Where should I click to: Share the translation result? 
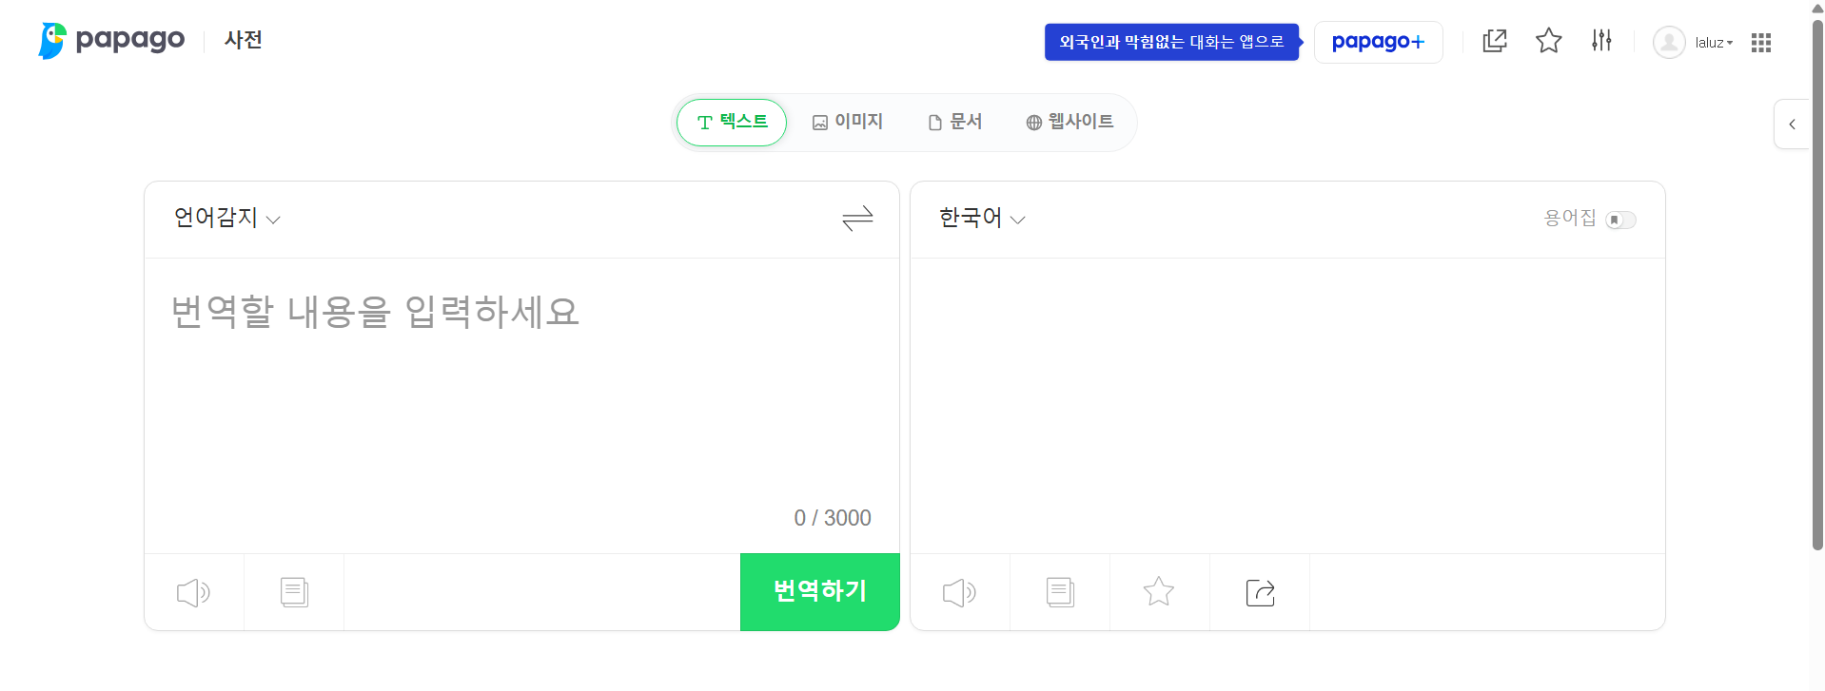point(1258,591)
